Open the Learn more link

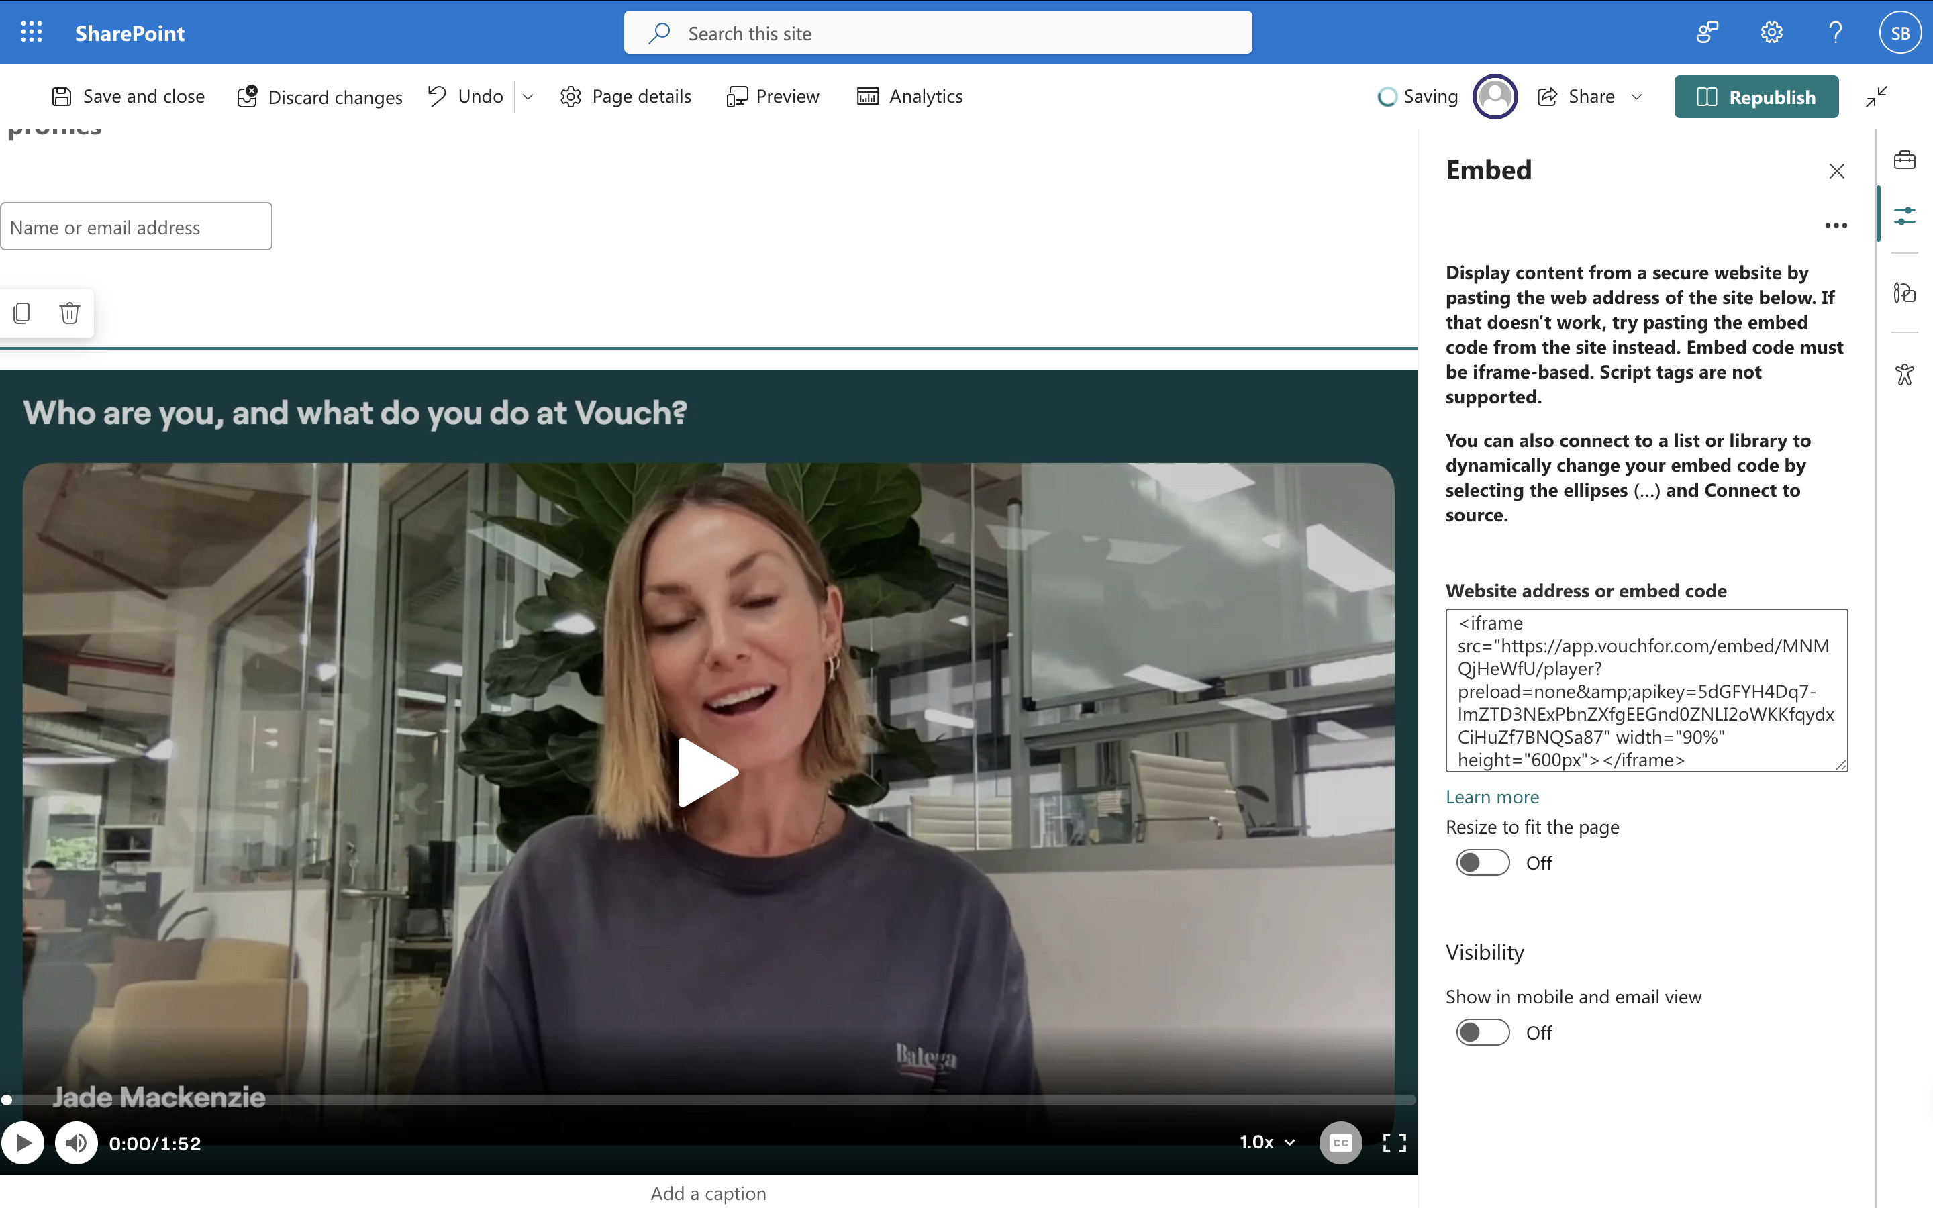click(1491, 797)
